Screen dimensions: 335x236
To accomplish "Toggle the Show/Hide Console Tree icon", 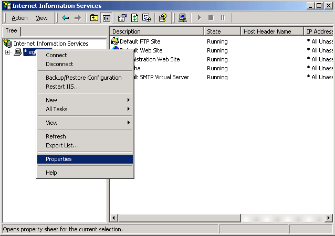I will point(106,18).
